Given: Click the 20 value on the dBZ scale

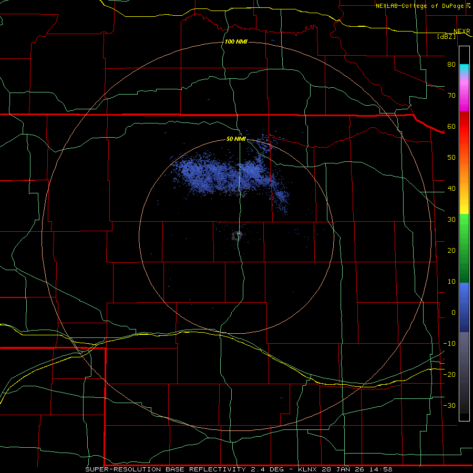Looking at the screenshot, I should pos(451,251).
